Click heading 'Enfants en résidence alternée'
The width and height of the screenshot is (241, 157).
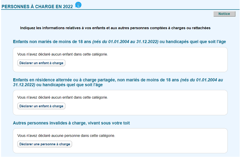point(118,82)
